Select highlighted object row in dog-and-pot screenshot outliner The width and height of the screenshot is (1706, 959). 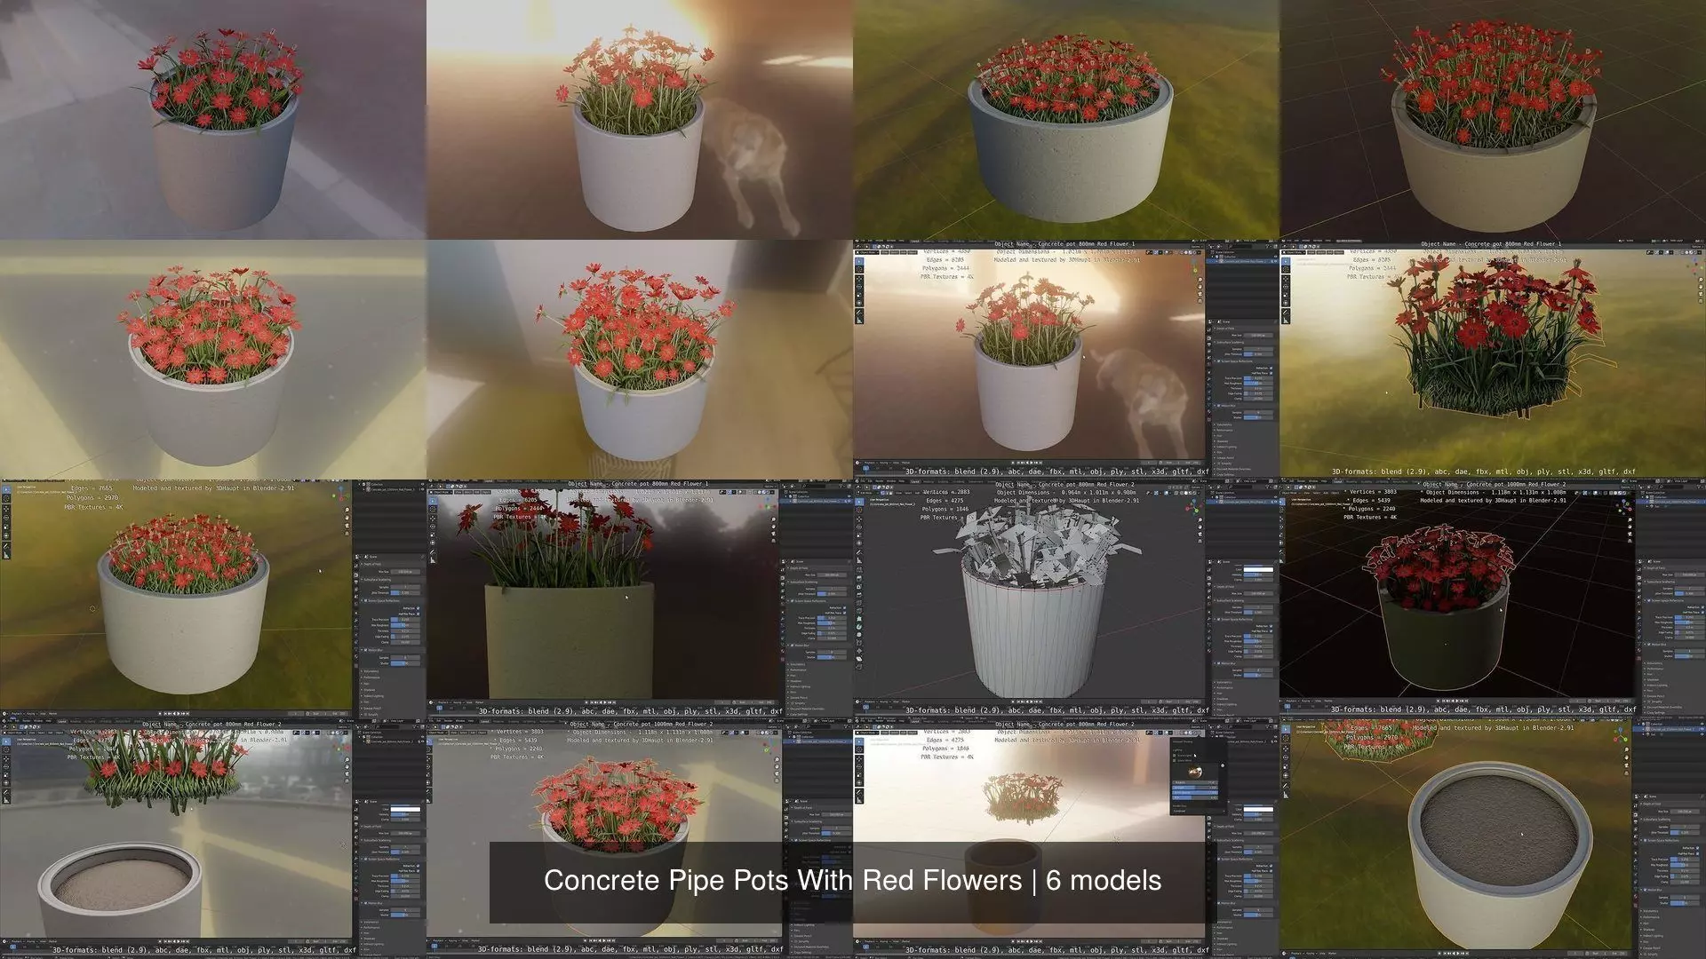[1241, 261]
